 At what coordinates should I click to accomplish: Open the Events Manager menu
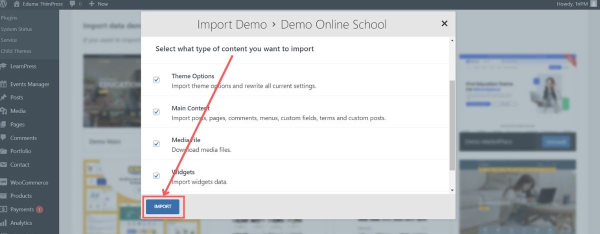29,84
